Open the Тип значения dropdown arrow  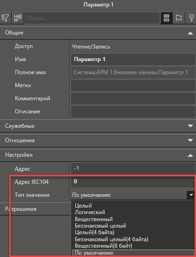(191, 195)
